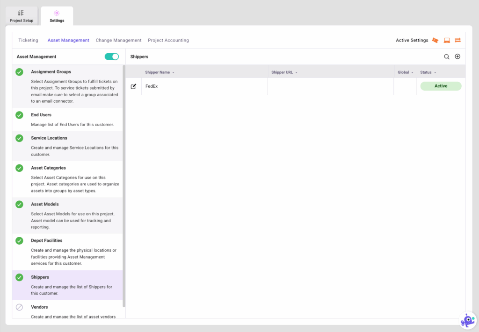
Task: Click the purple mascot icon bottom right
Action: 467,320
